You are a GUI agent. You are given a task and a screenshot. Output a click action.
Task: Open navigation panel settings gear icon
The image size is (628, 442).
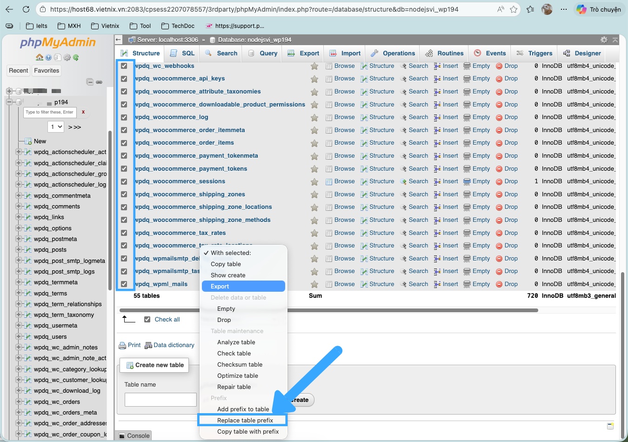click(67, 57)
